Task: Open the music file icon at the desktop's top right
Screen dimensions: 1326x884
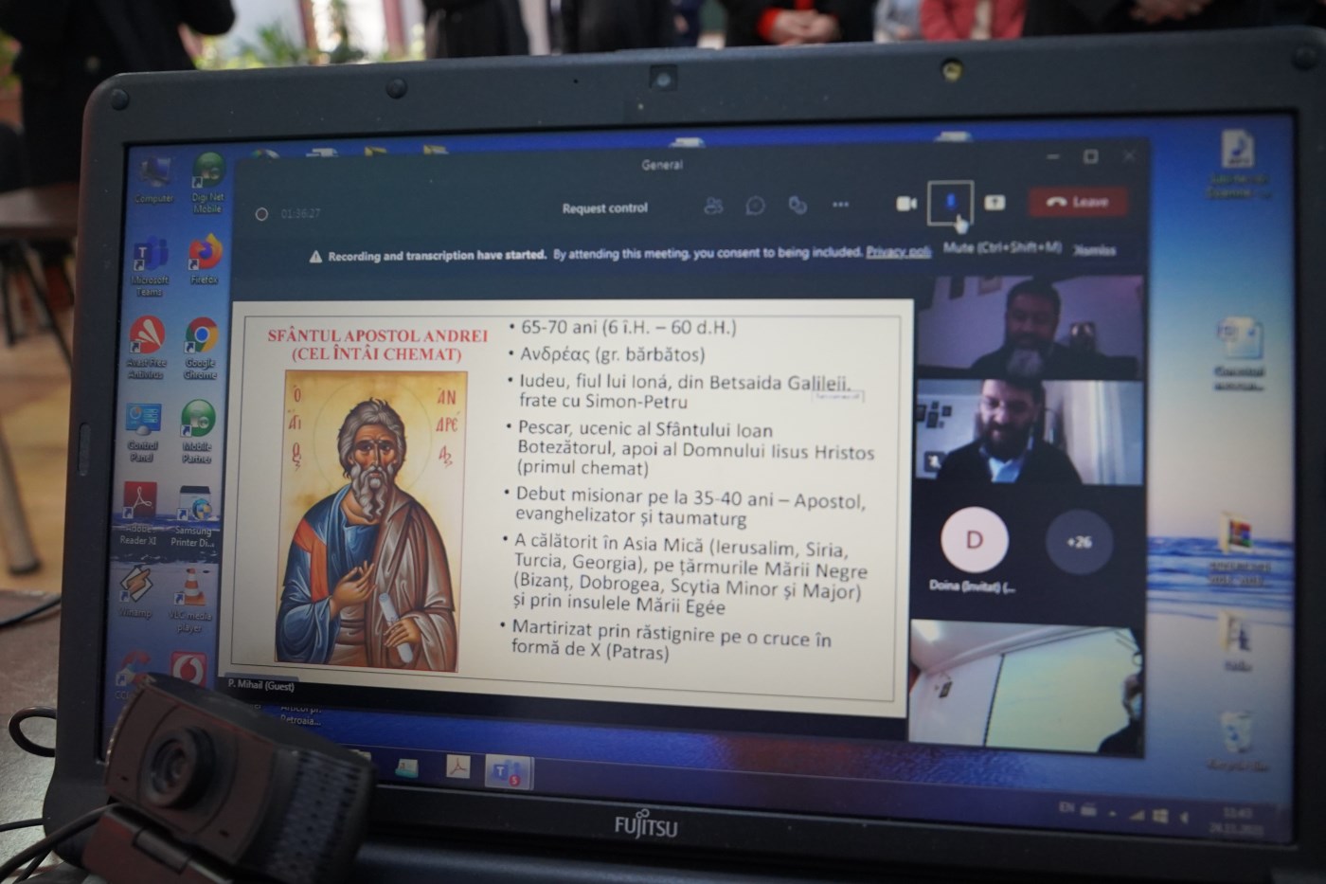Action: [1236, 166]
